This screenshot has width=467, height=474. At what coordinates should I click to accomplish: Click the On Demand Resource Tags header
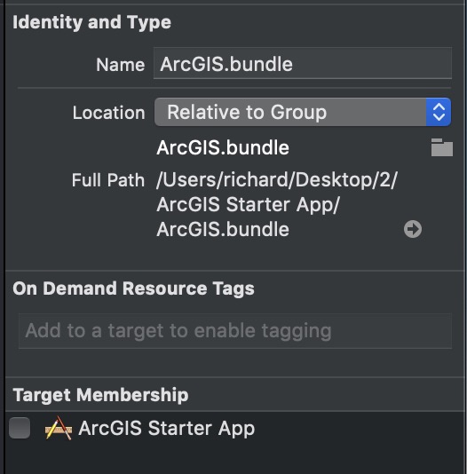[133, 288]
